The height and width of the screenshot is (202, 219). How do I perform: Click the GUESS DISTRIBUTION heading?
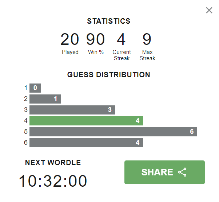click(108, 75)
